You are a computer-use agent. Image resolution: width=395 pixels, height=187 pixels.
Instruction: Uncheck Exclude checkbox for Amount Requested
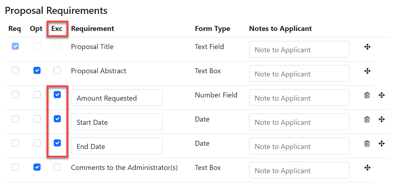pyautogui.click(x=57, y=95)
